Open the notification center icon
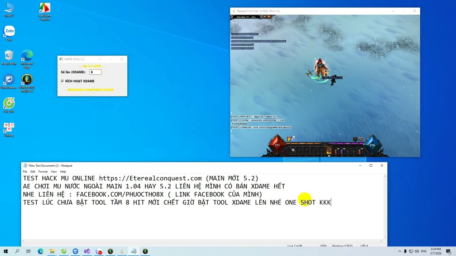The image size is (456, 256). [x=449, y=251]
